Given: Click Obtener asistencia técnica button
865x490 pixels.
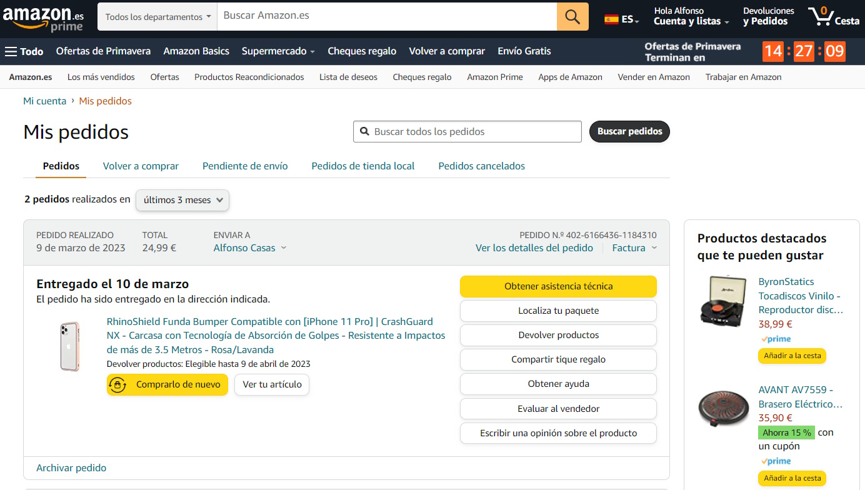Looking at the screenshot, I should click(x=558, y=286).
